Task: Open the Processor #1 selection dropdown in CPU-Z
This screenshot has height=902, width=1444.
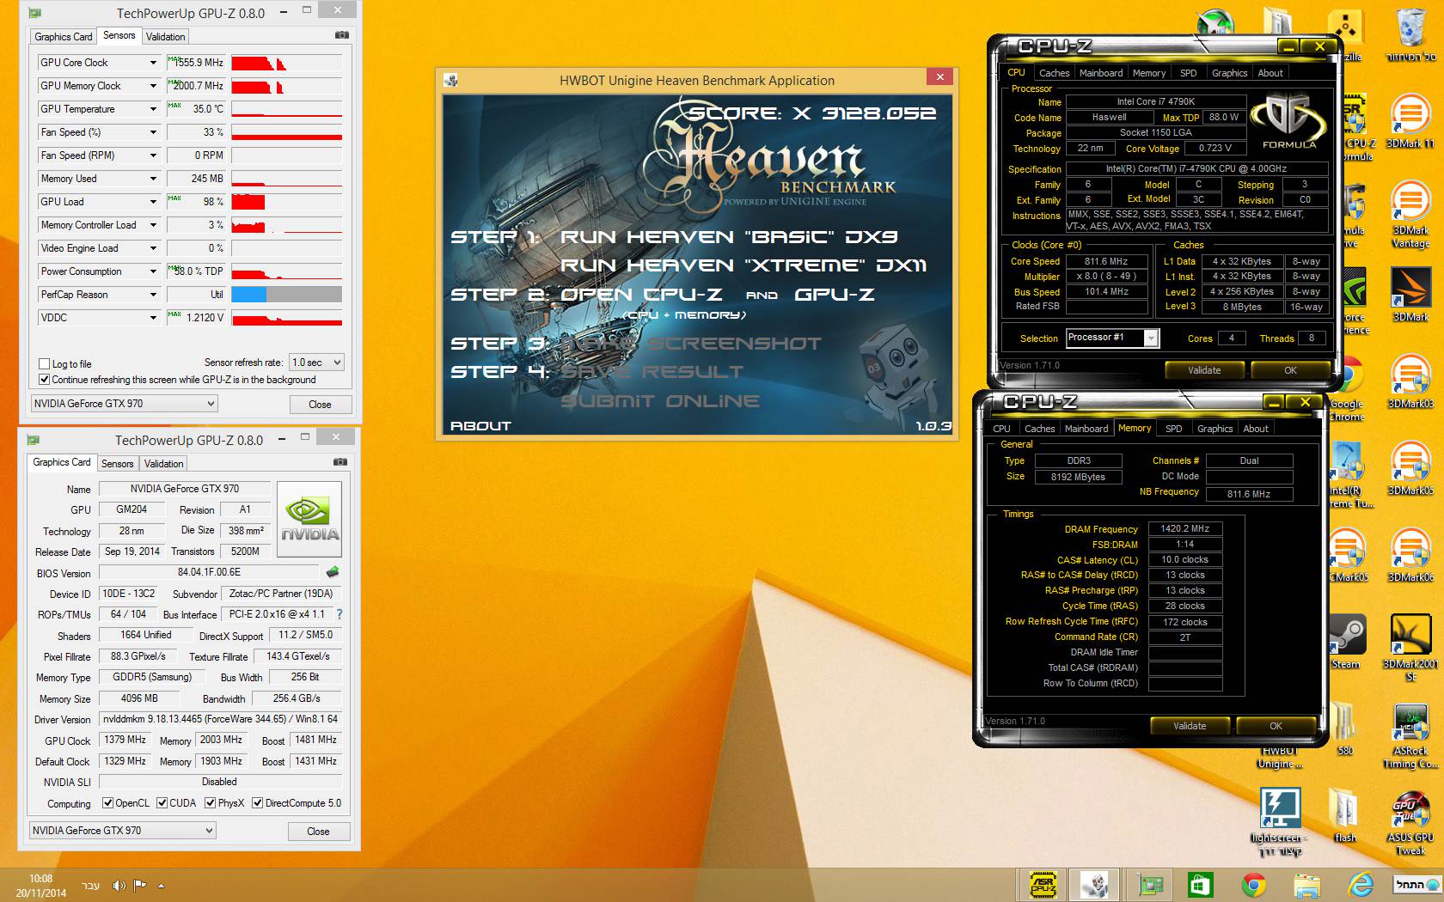Action: coord(1113,338)
